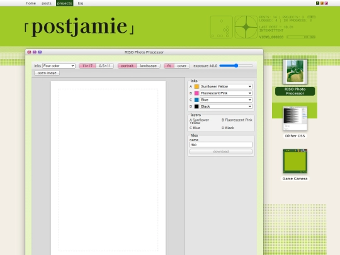340x255 pixels.
Task: Click the white paper preview canvas
Action: 108,168
